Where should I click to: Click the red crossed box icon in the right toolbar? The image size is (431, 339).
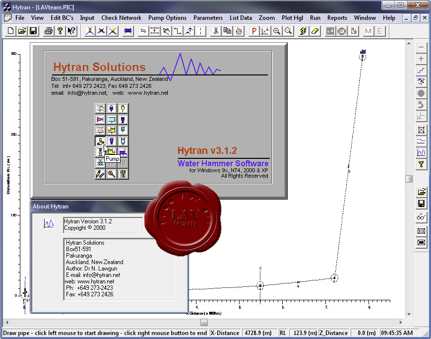pyautogui.click(x=421, y=130)
